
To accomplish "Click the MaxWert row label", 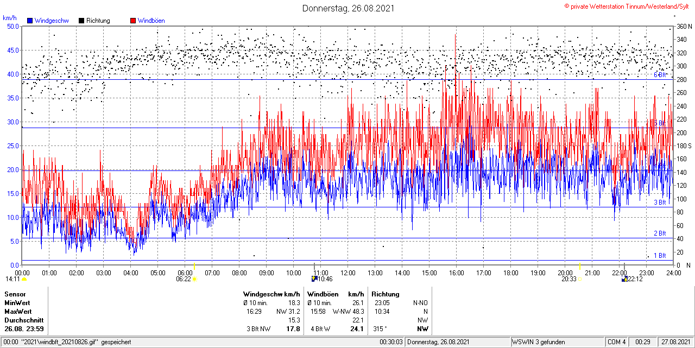I will pyautogui.click(x=18, y=312).
